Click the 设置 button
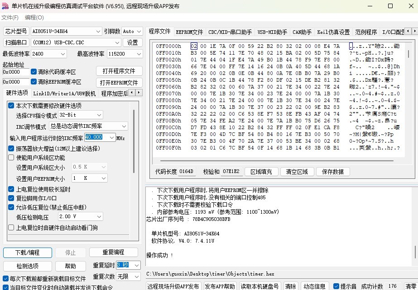Image resolution: width=418 pixels, height=290 pixels. (x=133, y=42)
